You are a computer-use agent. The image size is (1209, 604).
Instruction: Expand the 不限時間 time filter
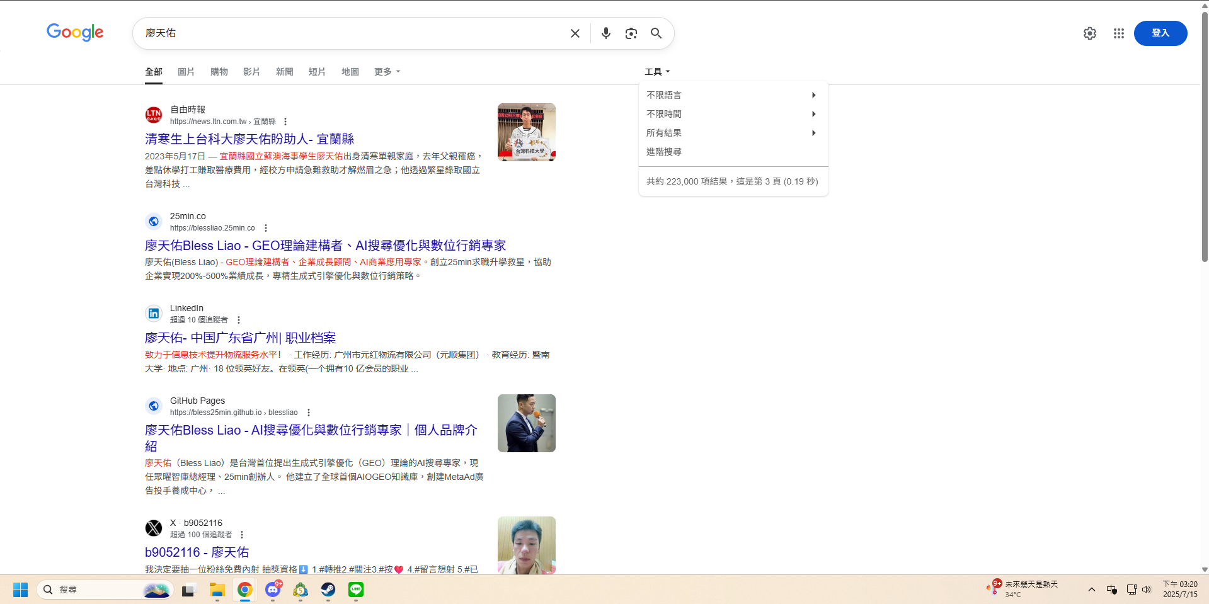pos(733,114)
